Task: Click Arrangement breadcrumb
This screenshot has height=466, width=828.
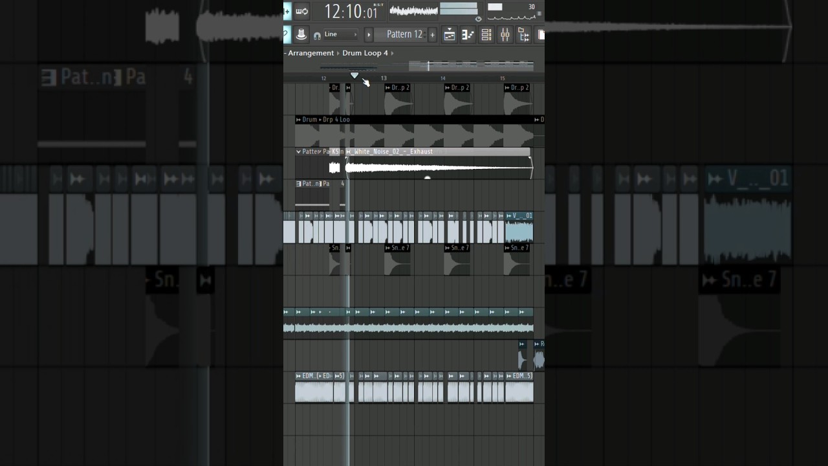Action: click(310, 53)
